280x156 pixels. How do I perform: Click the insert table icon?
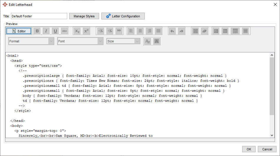coord(225,31)
